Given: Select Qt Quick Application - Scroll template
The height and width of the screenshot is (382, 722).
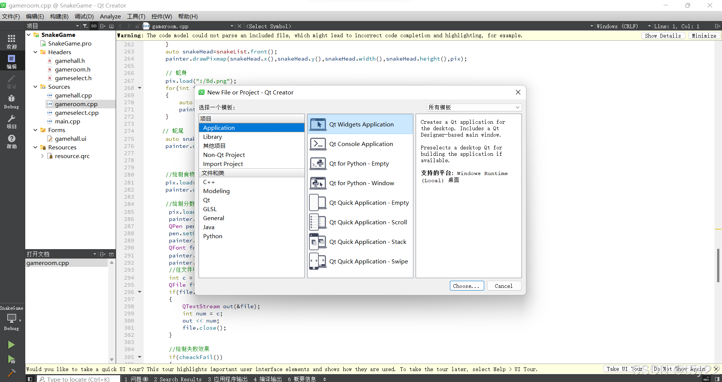Looking at the screenshot, I should 360,222.
